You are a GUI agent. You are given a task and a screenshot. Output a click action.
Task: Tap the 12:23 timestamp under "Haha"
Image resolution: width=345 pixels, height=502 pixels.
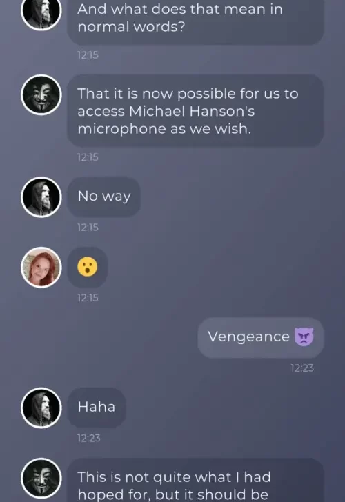[x=89, y=438]
